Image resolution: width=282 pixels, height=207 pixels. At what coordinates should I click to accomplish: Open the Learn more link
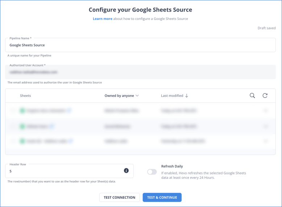click(103, 19)
